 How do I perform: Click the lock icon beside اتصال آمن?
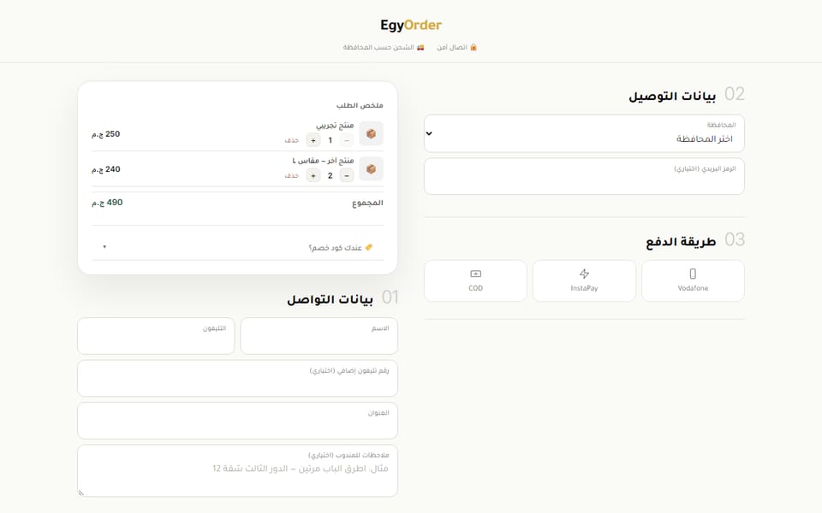click(474, 47)
